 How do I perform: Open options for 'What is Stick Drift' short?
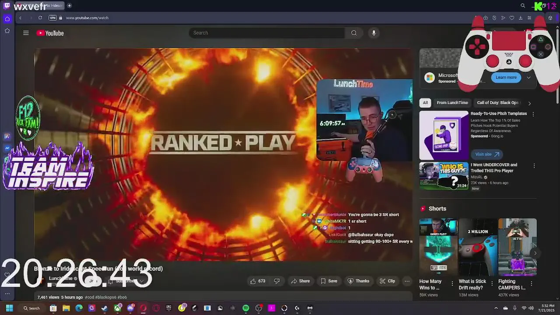click(x=492, y=284)
